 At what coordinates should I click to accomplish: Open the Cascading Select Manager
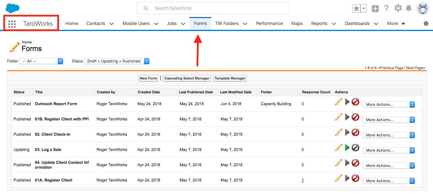187,78
